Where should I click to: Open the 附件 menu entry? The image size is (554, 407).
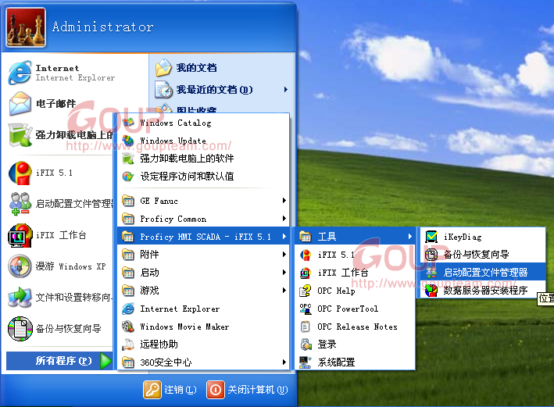[x=203, y=255]
